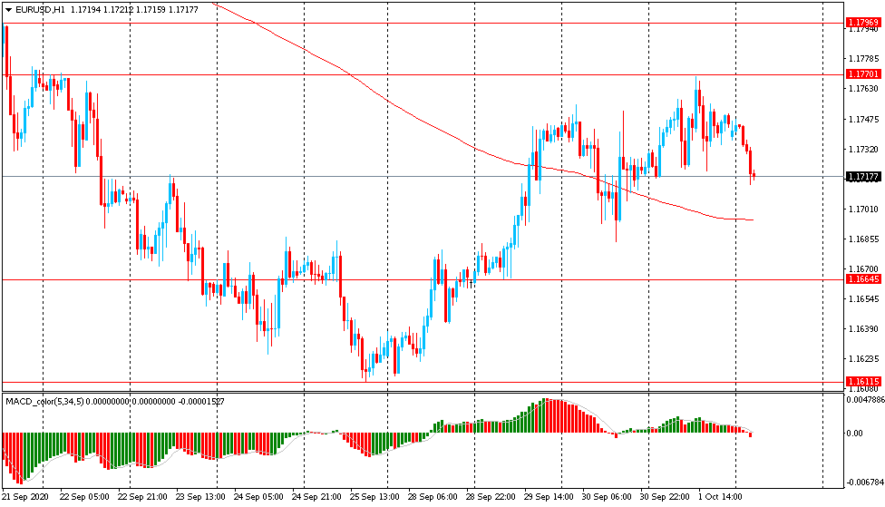Select the red 1.16115 support level label
The height and width of the screenshot is (507, 885).
pyautogui.click(x=863, y=382)
